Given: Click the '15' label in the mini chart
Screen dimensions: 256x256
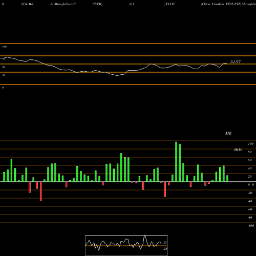Looking at the screenshot, I should coord(165,243).
